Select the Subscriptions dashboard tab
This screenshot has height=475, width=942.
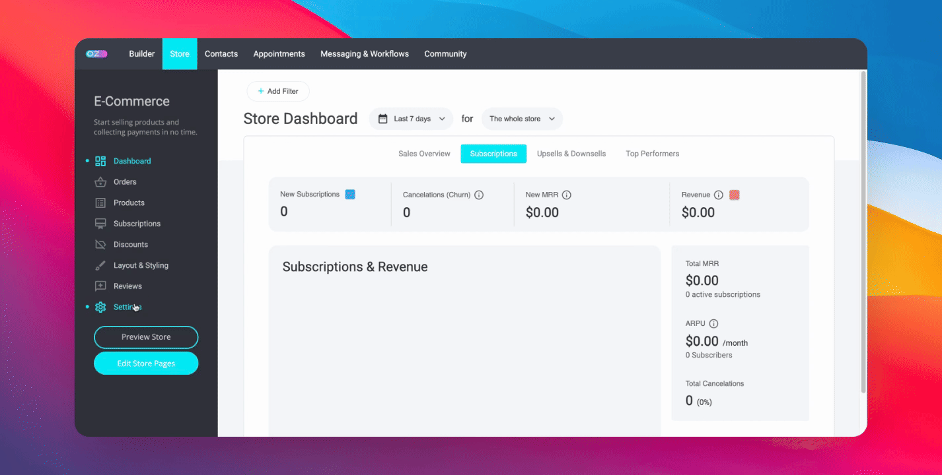pos(493,154)
